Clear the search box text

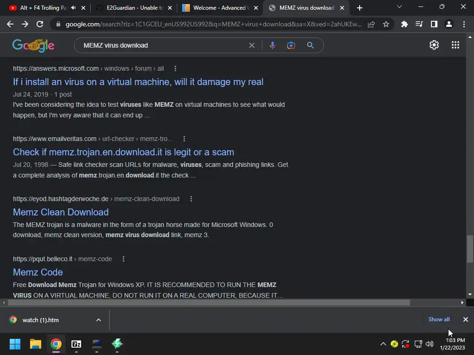(x=251, y=45)
